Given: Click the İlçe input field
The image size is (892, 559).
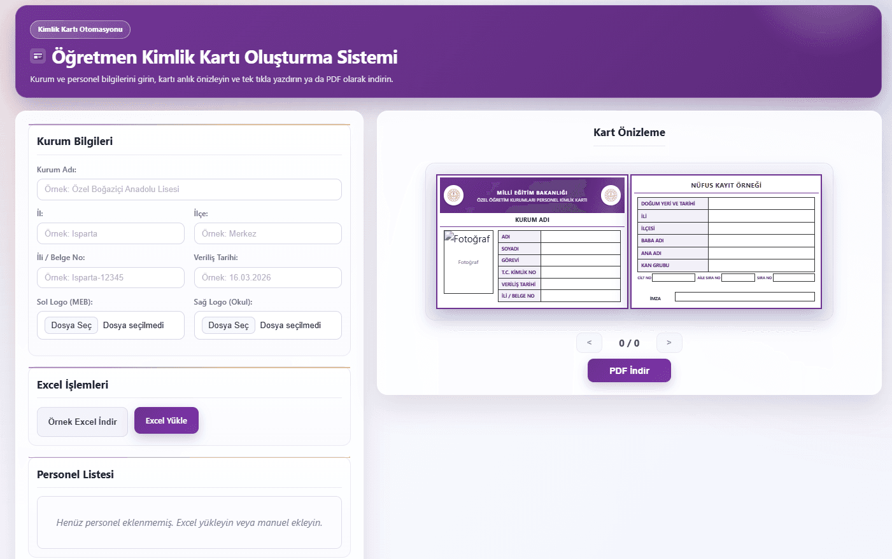Looking at the screenshot, I should [267, 233].
